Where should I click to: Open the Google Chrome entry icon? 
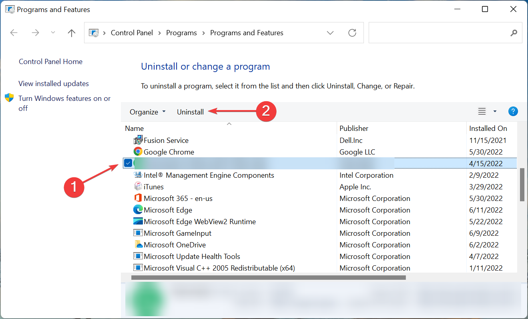click(x=138, y=151)
